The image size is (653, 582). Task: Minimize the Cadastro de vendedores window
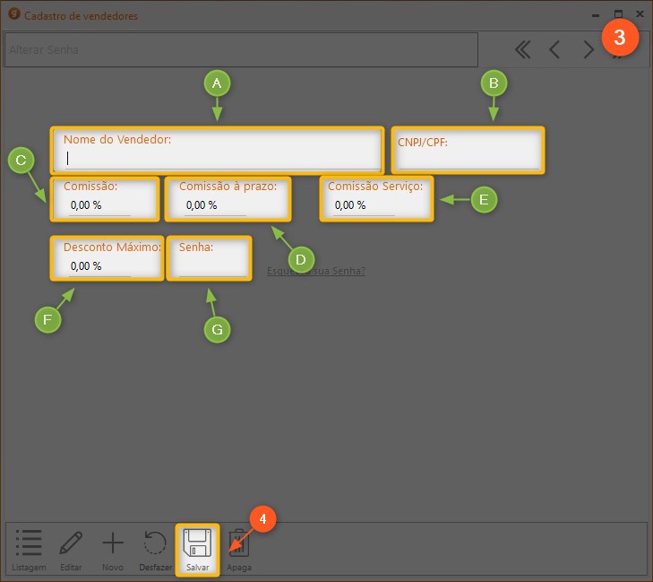click(x=596, y=15)
